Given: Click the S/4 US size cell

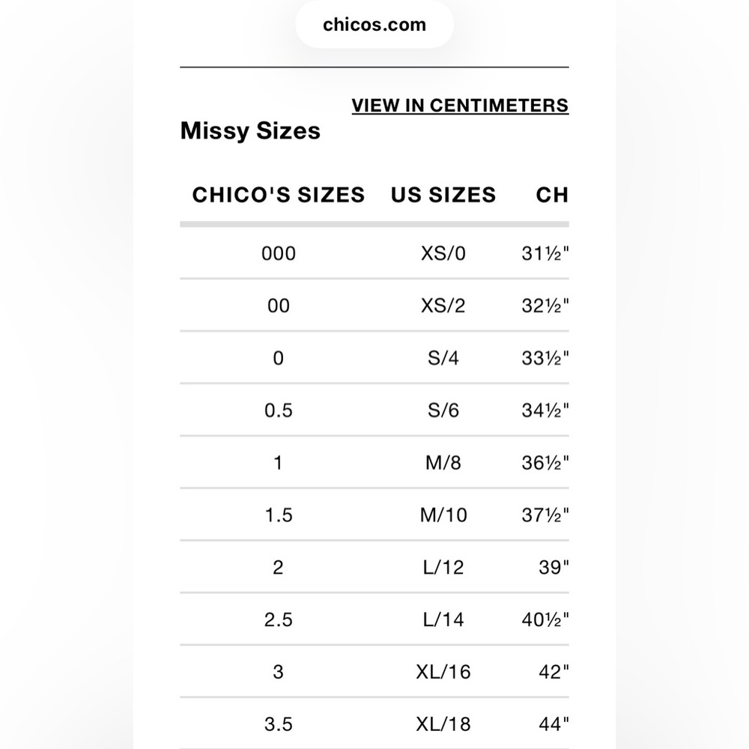Looking at the screenshot, I should tap(443, 358).
